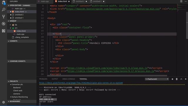Expand the lib folder
Screen dimensions: 188x106
[x=10, y=25]
